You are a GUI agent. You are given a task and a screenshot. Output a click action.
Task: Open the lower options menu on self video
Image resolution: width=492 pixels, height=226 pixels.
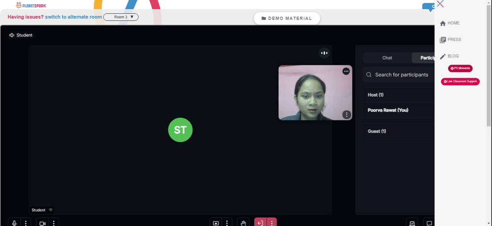346,115
